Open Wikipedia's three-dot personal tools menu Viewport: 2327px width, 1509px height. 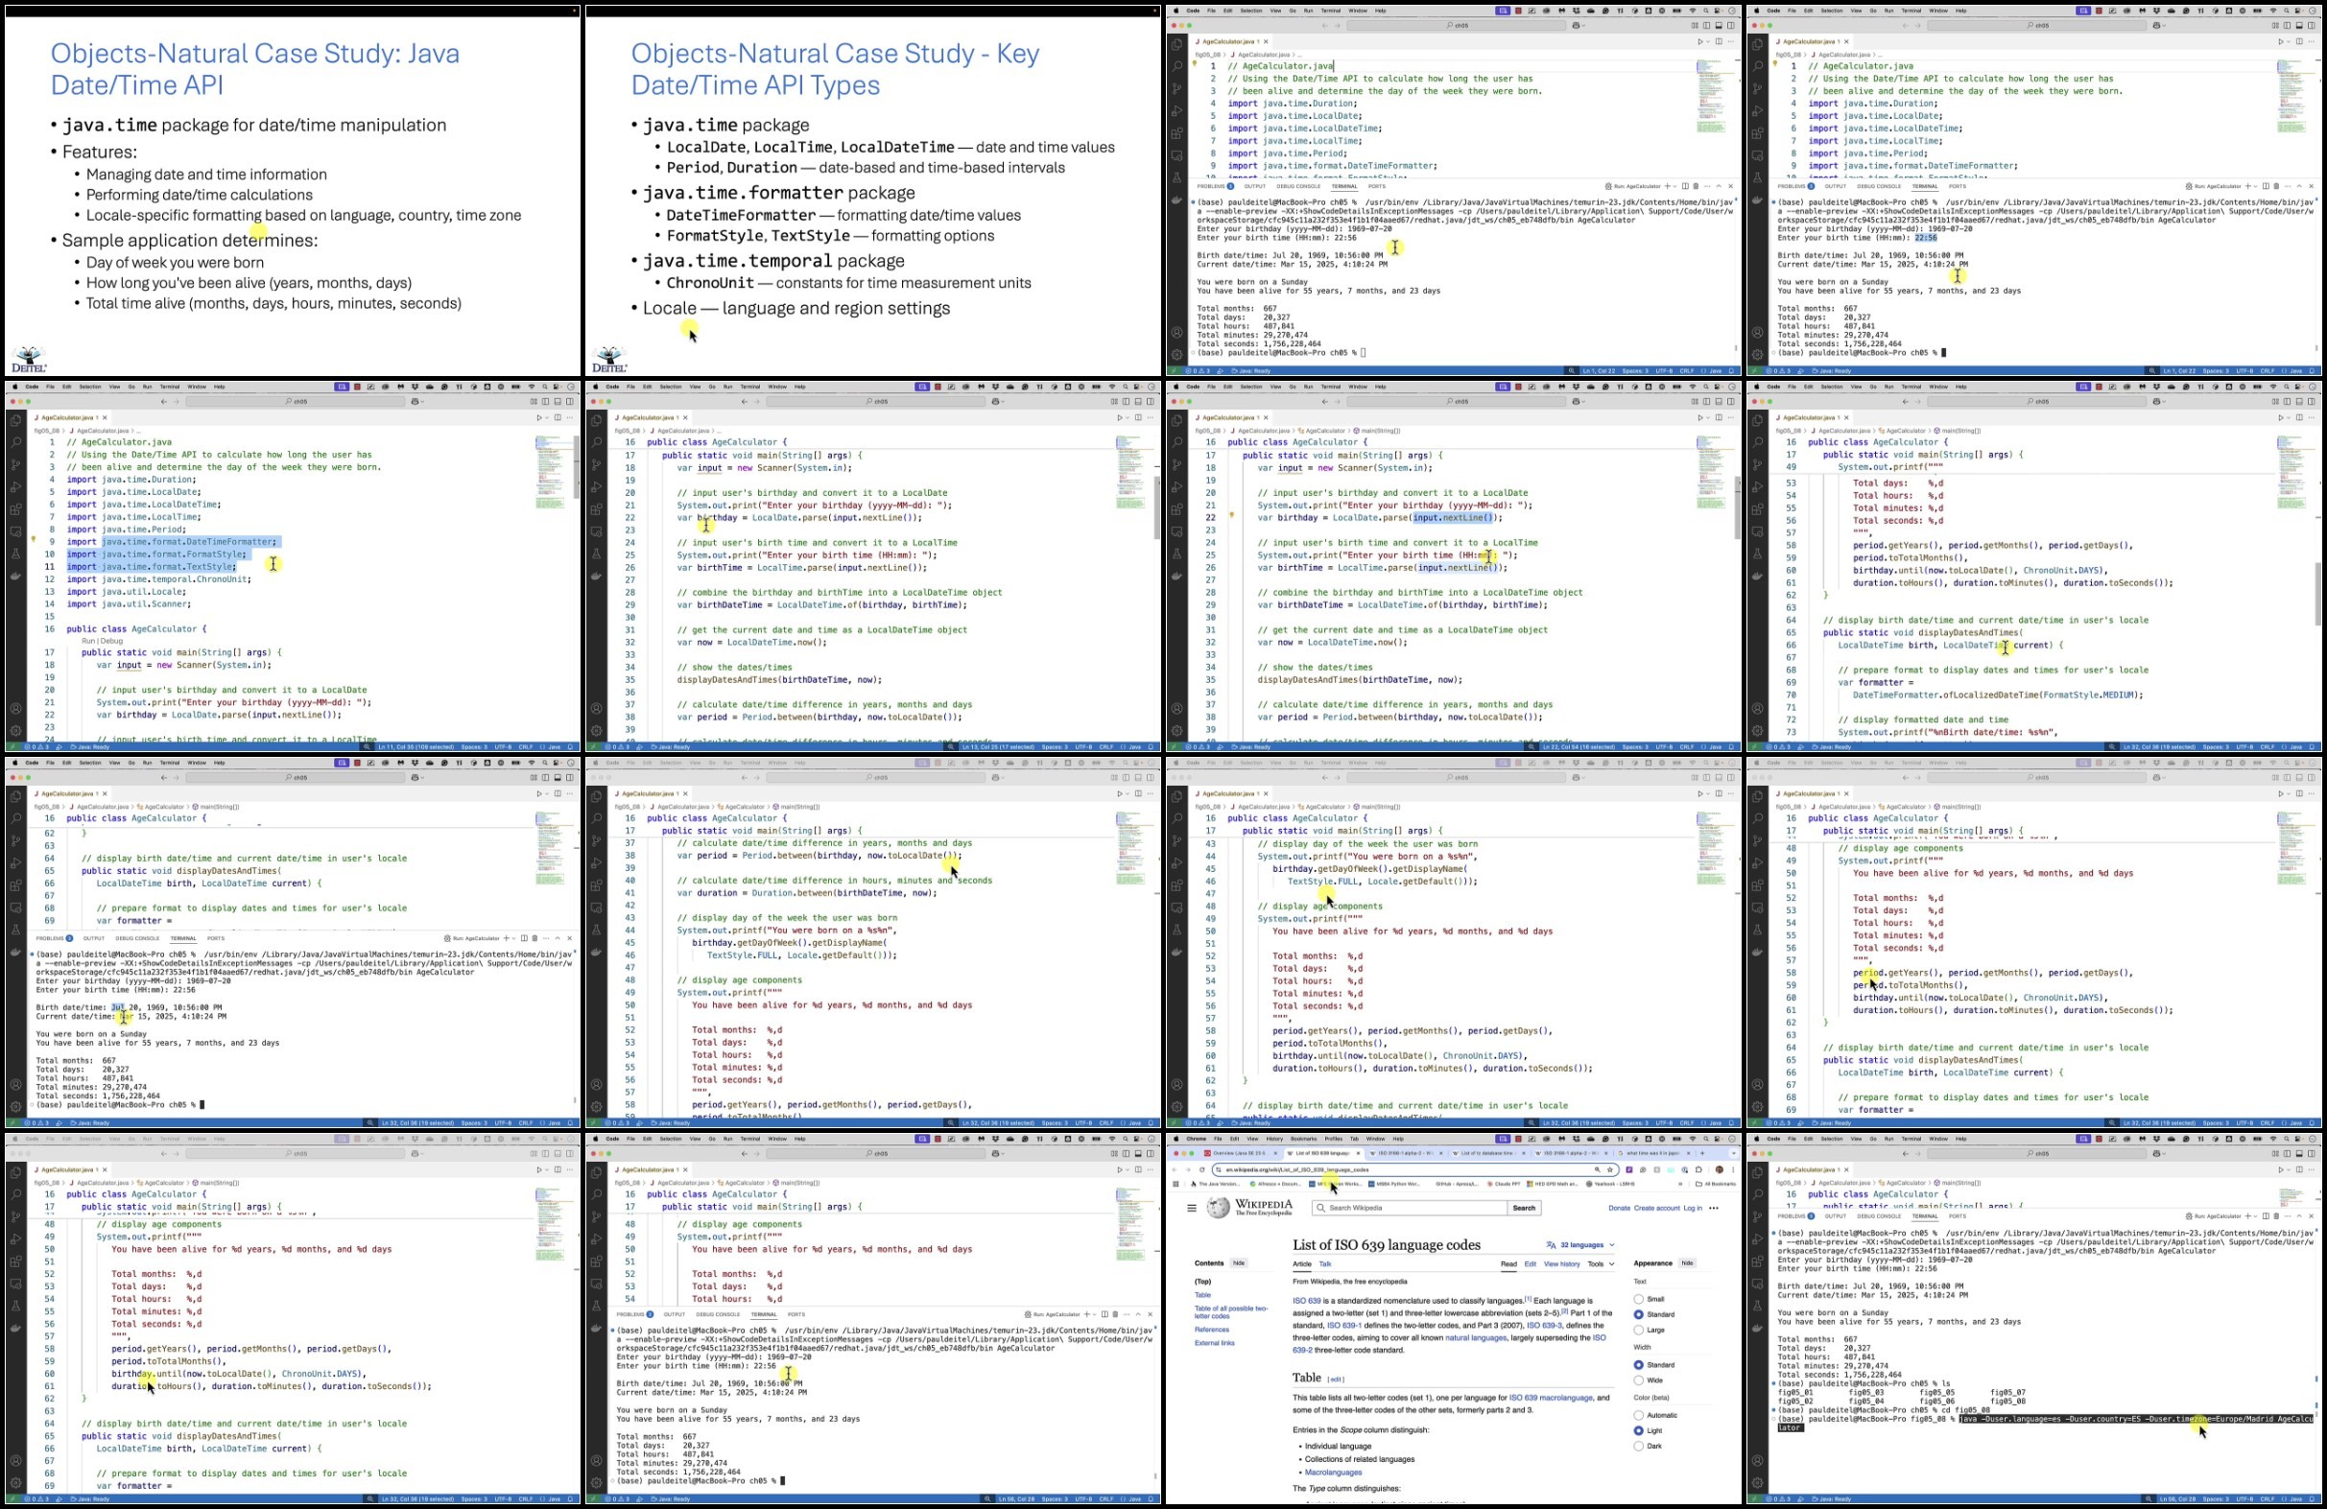pos(1714,1208)
